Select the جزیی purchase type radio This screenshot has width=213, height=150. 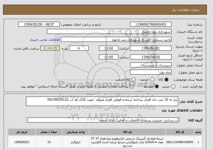pos(173,86)
